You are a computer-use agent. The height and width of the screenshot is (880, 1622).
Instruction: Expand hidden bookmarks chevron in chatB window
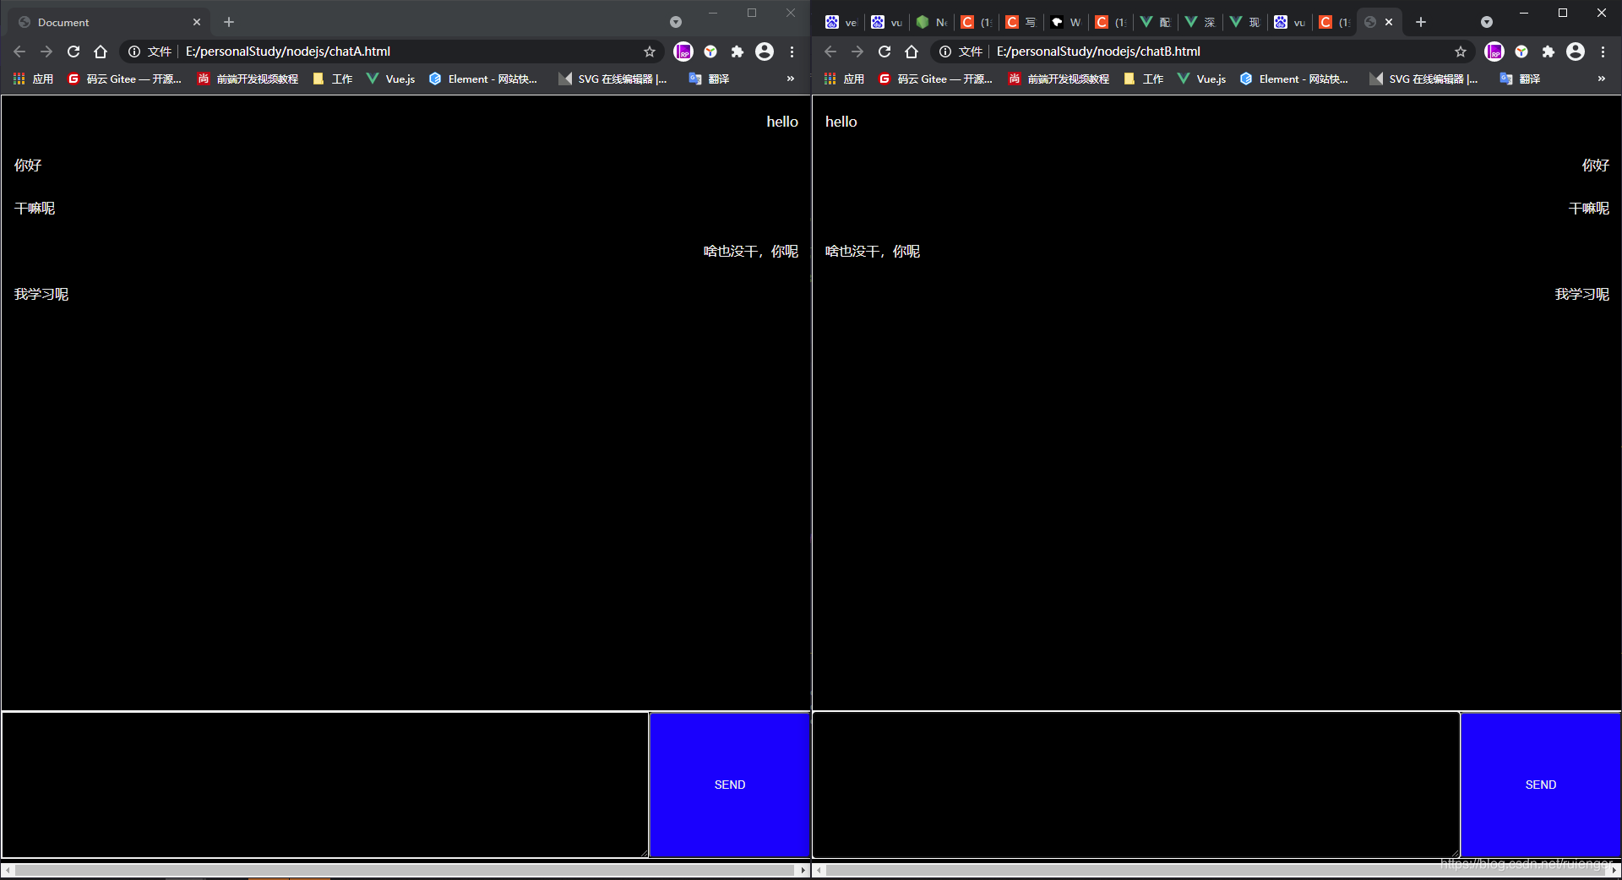[1602, 79]
